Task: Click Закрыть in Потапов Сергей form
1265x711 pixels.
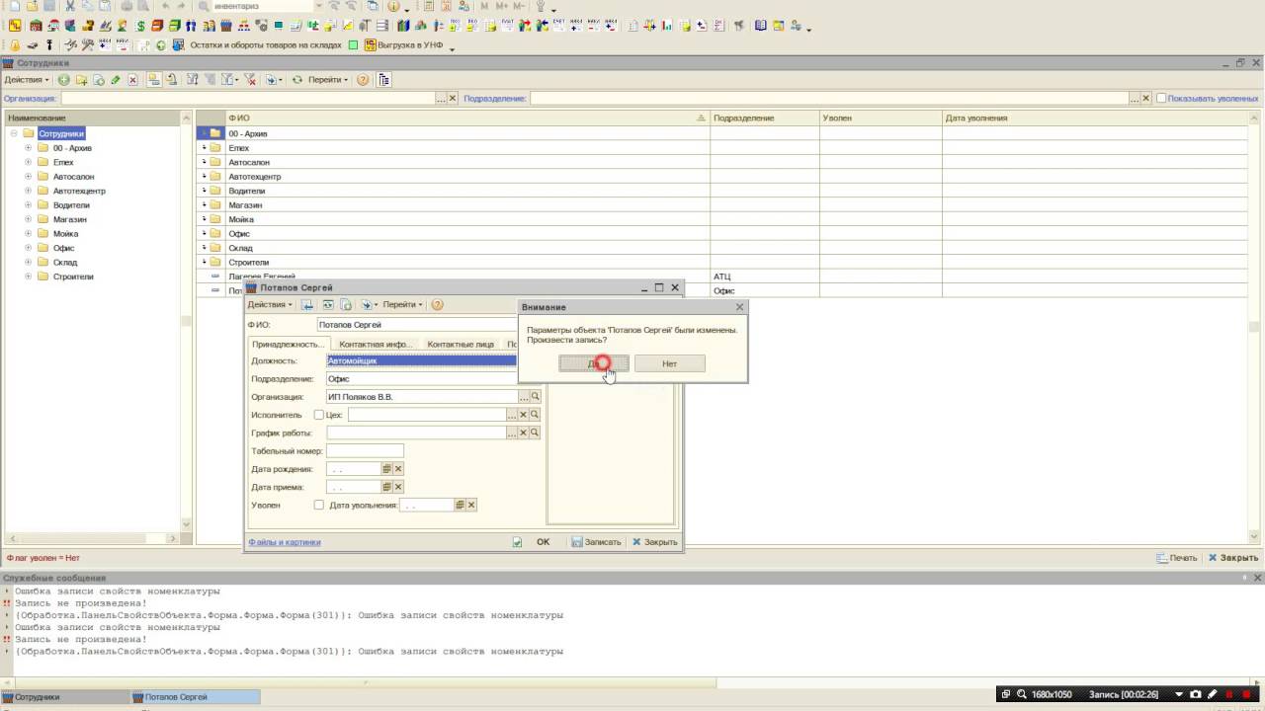Action: coord(654,542)
